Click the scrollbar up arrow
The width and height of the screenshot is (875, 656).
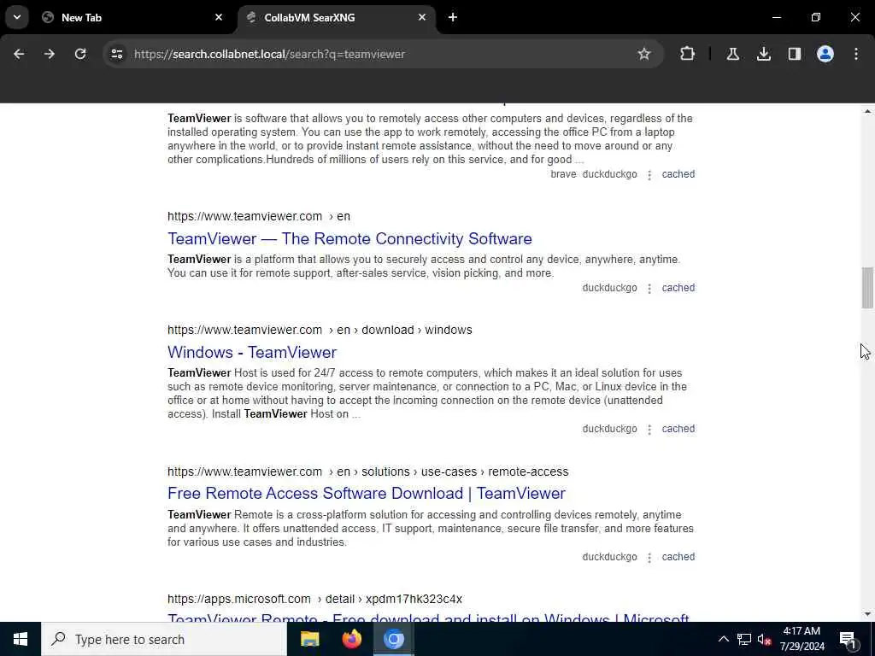click(866, 111)
